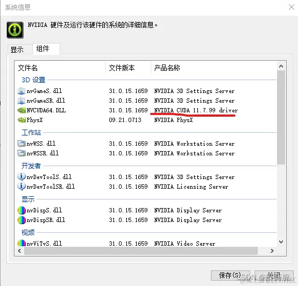Click NVIDIA Display Server in nvDispS.dll row

(x=188, y=210)
